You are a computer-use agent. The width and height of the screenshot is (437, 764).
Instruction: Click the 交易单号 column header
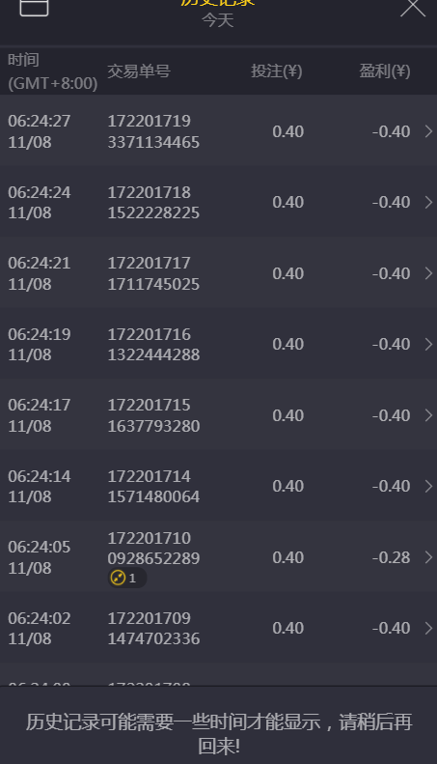point(139,71)
